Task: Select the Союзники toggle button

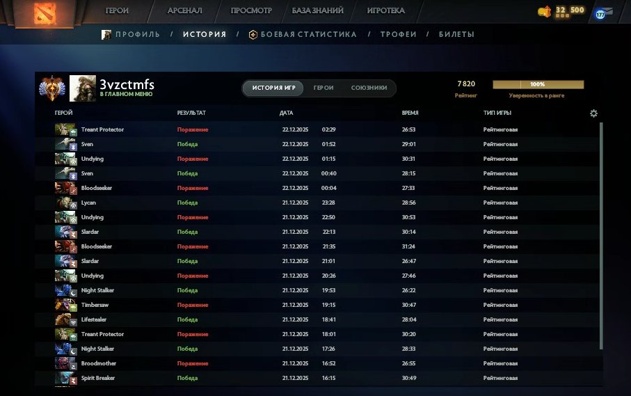Action: pyautogui.click(x=369, y=88)
